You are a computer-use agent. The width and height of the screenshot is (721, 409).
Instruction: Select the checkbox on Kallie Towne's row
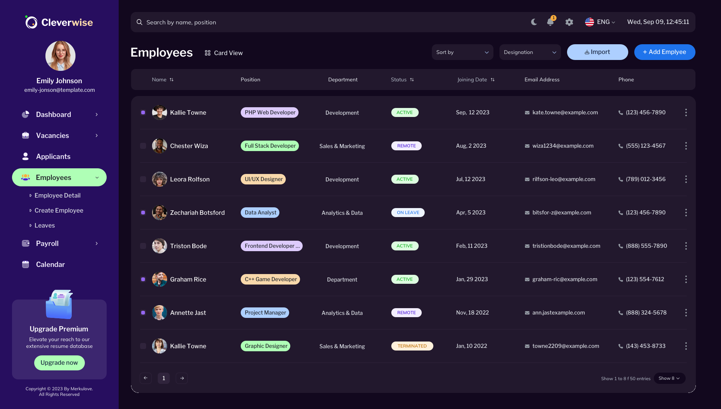point(143,112)
